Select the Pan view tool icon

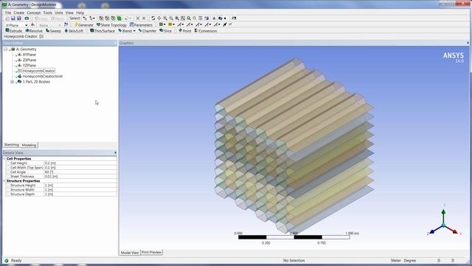click(159, 18)
